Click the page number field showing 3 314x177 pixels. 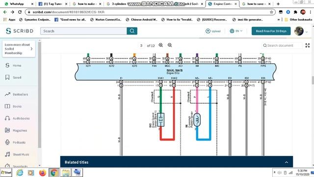[x=141, y=46]
